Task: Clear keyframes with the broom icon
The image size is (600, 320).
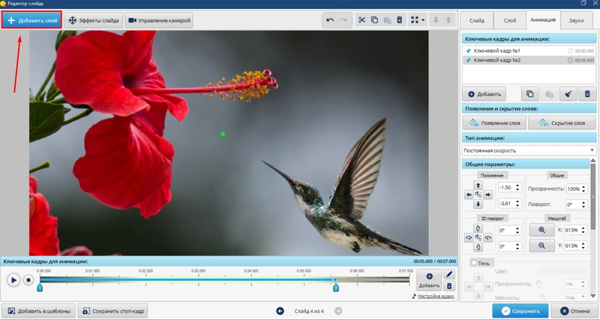Action: (568, 94)
